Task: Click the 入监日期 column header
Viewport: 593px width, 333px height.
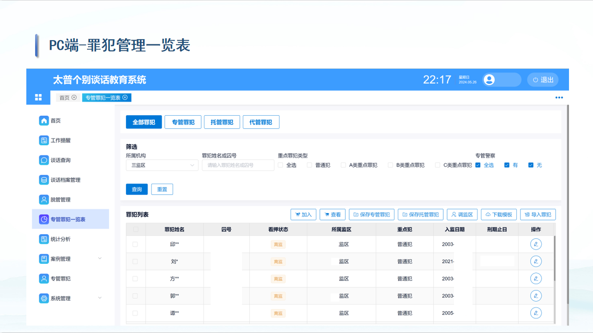Action: tap(454, 229)
